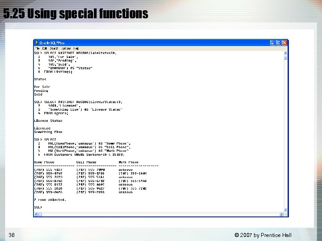Click the 'Cell Phone' column heading
This screenshot has height=241, width=322.
tap(86, 162)
